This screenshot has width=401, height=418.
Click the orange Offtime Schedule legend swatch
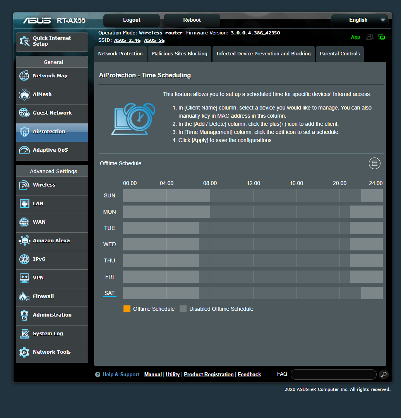(127, 309)
